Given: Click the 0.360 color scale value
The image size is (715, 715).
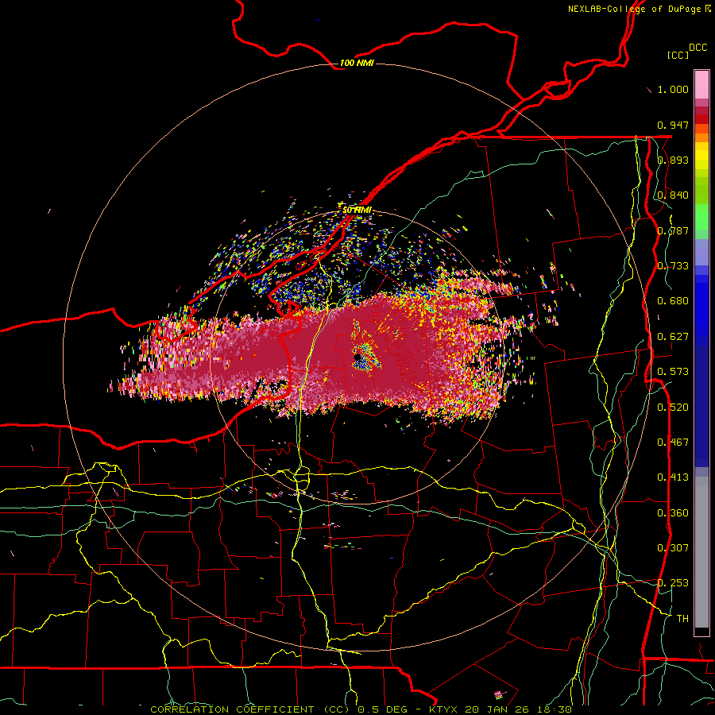Looking at the screenshot, I should (673, 513).
